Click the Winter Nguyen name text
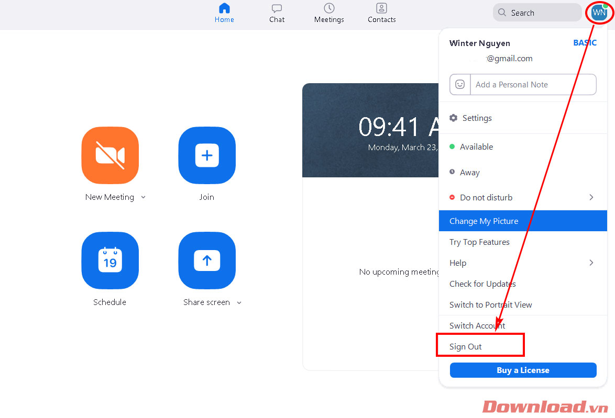This screenshot has width=615, height=418. 480,43
